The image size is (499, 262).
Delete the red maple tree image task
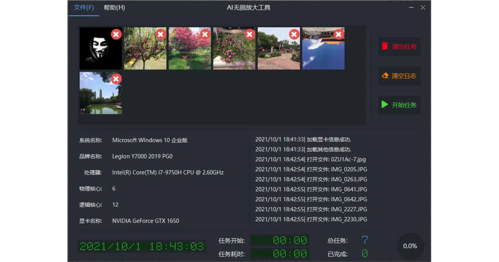(x=205, y=34)
